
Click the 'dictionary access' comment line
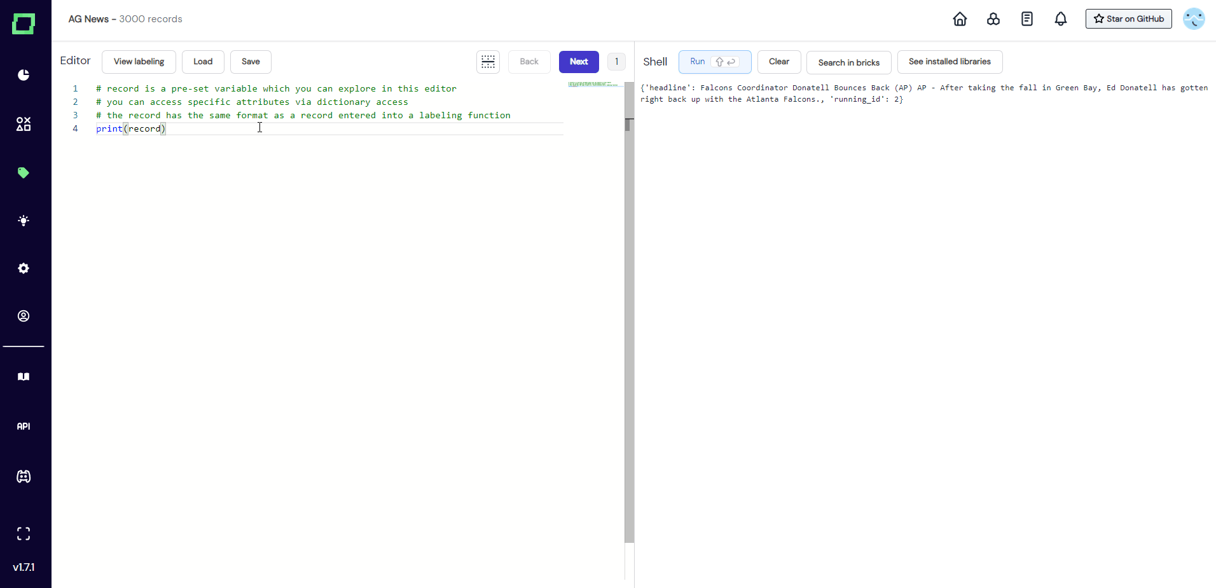[252, 102]
